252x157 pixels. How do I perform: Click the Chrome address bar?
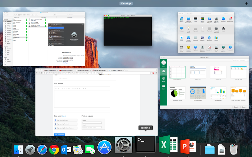(97, 73)
